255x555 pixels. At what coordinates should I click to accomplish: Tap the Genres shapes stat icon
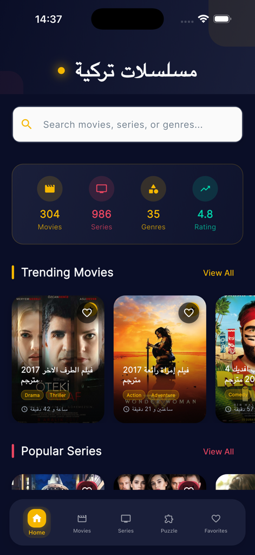pyautogui.click(x=154, y=189)
